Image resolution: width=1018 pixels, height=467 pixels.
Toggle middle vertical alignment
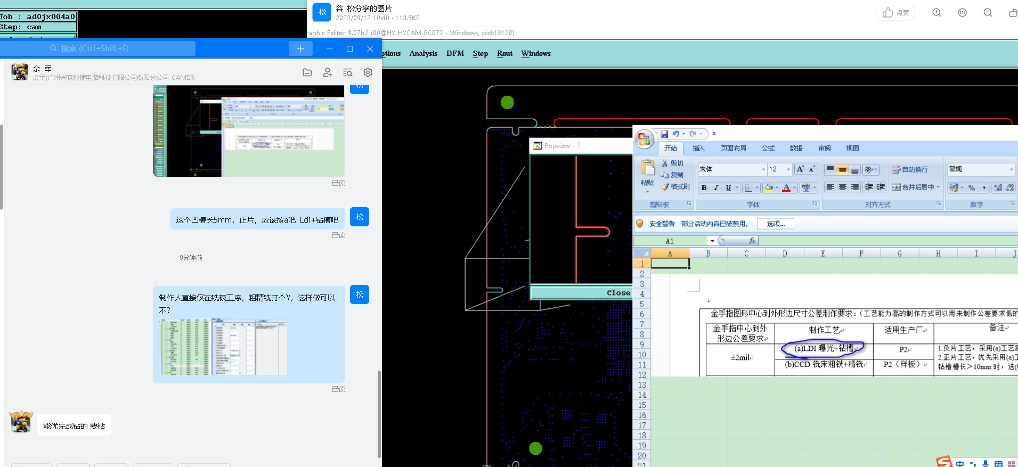pos(842,169)
